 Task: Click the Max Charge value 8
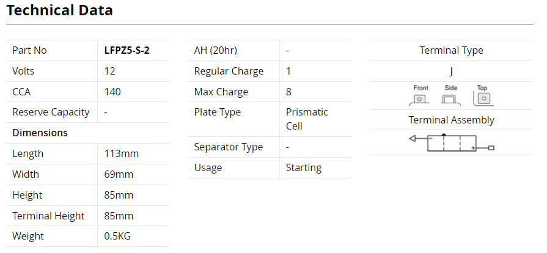(288, 92)
